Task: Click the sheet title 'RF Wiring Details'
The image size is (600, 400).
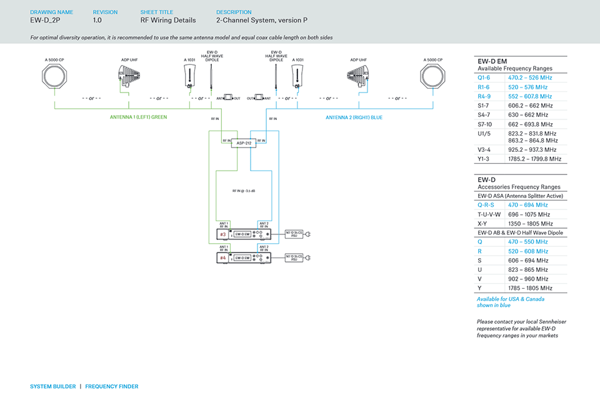Action: (x=168, y=20)
